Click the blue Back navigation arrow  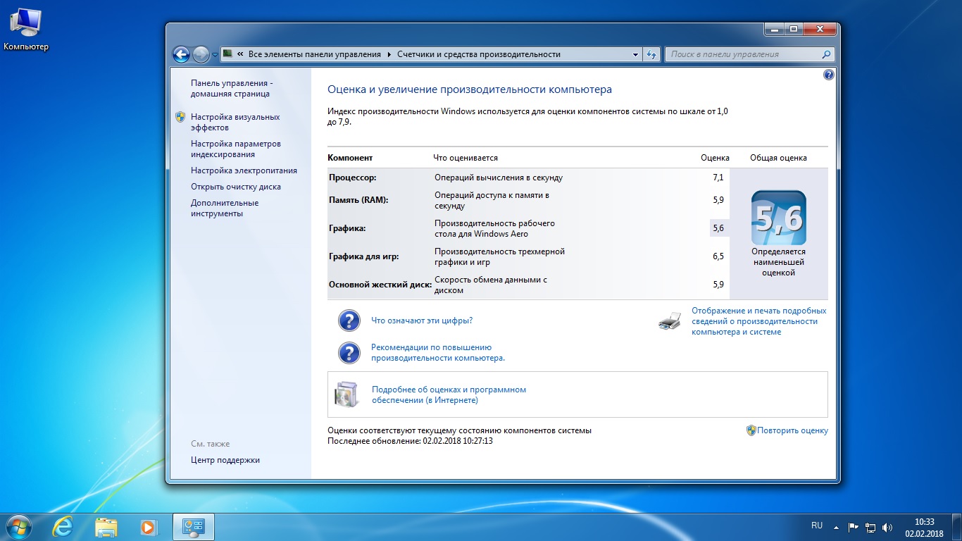[181, 54]
